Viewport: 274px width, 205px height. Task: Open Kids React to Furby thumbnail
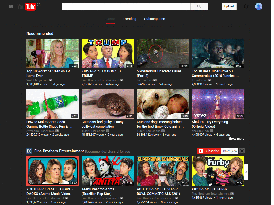[218, 171]
